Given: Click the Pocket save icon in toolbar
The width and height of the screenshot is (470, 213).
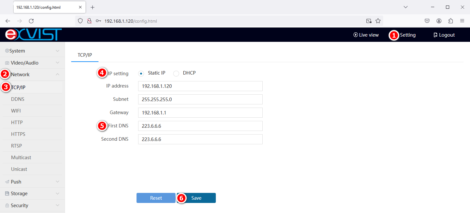Looking at the screenshot, I should point(427,21).
